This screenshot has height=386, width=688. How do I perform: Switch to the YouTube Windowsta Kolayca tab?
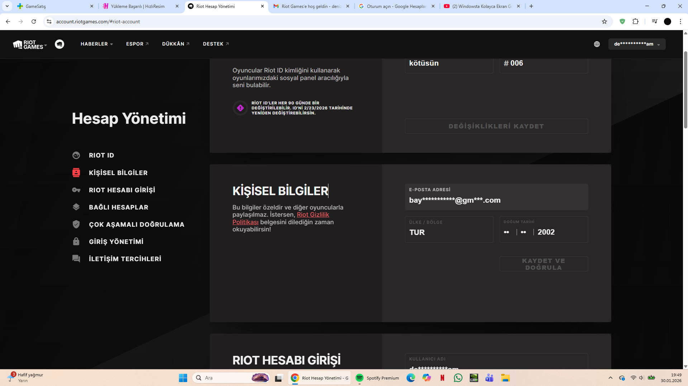pos(482,6)
